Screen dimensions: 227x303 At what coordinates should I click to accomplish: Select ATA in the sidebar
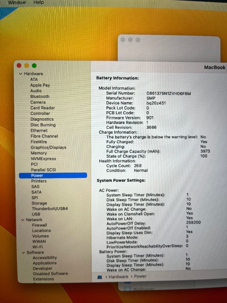point(34,79)
